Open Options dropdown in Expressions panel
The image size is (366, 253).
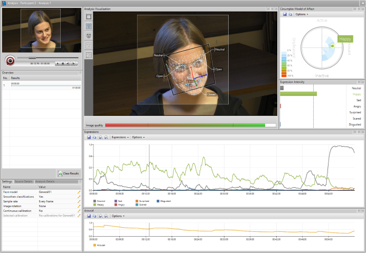tap(138, 138)
